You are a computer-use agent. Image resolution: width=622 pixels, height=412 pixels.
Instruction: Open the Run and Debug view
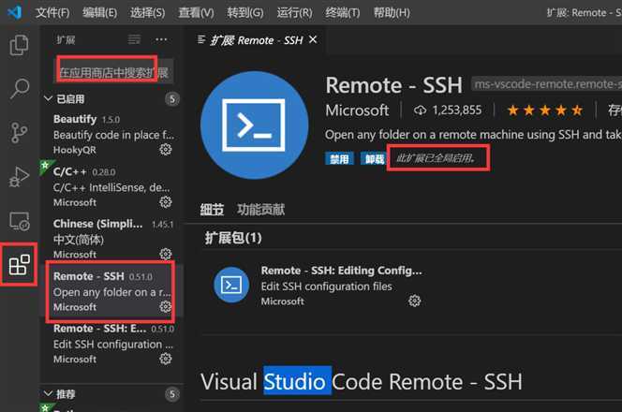click(19, 177)
